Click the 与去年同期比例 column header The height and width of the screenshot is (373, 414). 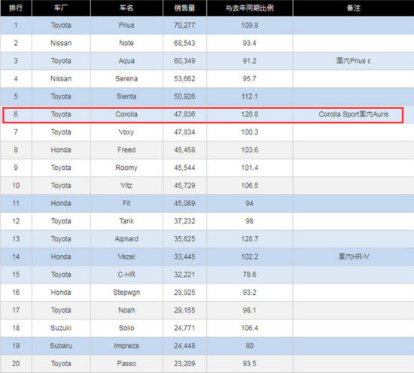[249, 8]
